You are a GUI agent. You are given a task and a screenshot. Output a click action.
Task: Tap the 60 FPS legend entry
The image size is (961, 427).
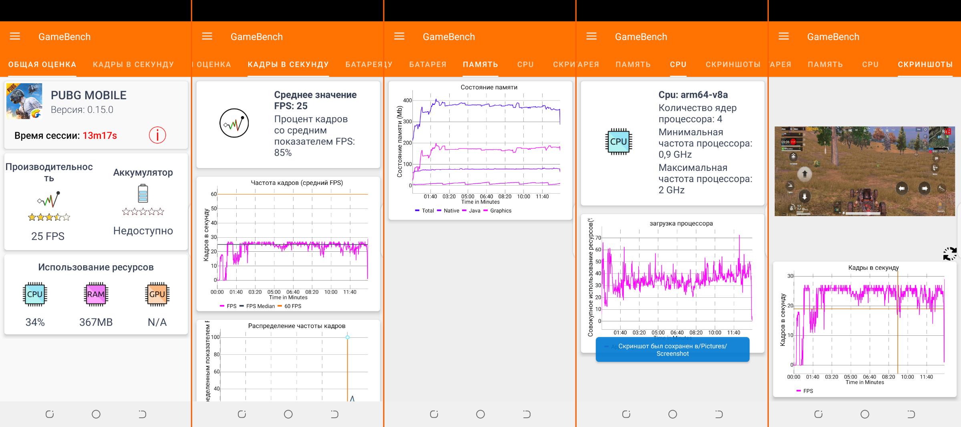(x=290, y=306)
